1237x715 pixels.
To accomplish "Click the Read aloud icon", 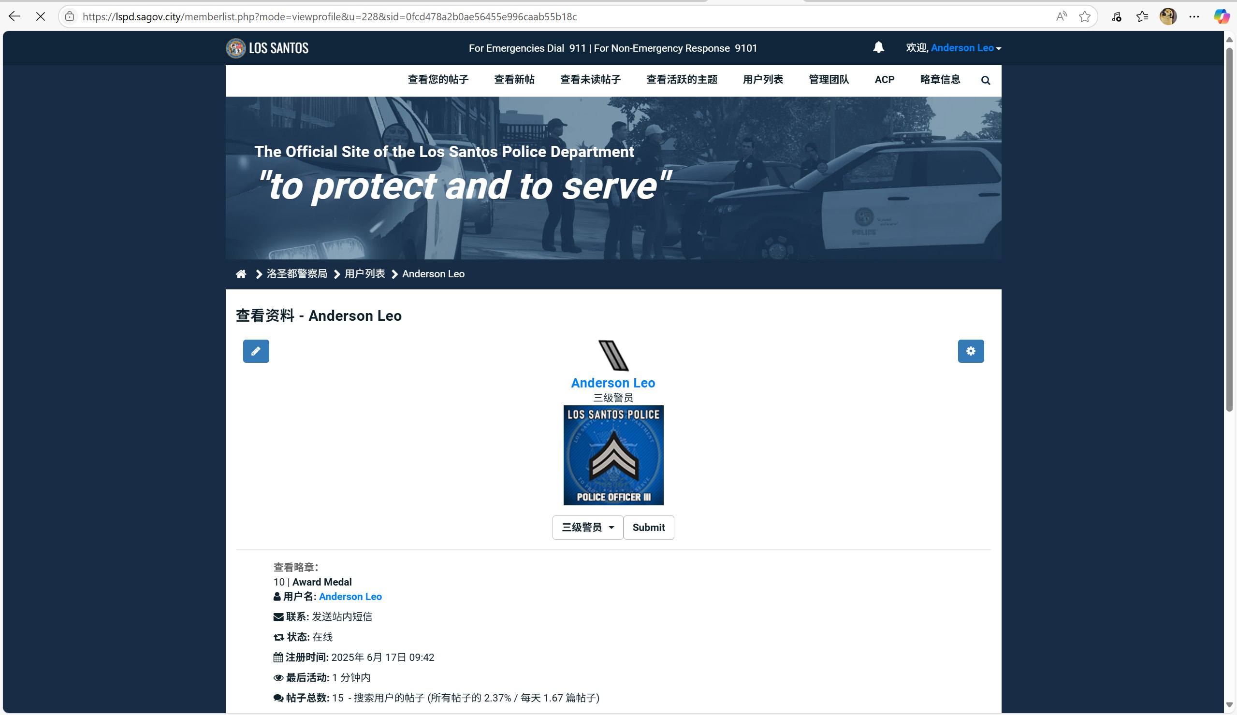I will (1061, 17).
